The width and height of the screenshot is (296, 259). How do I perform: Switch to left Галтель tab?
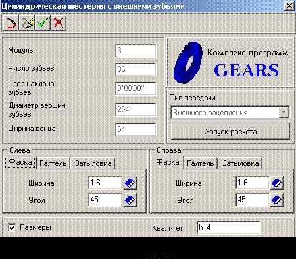53,163
